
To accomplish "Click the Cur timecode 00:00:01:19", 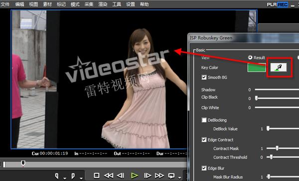I will [54, 154].
